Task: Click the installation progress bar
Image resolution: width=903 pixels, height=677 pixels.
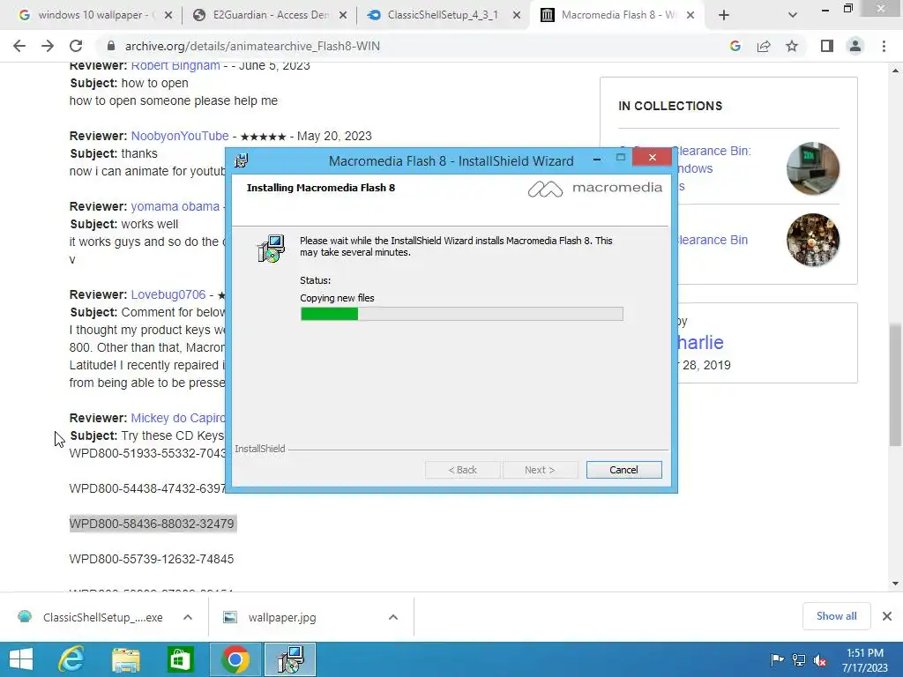Action: tap(461, 314)
